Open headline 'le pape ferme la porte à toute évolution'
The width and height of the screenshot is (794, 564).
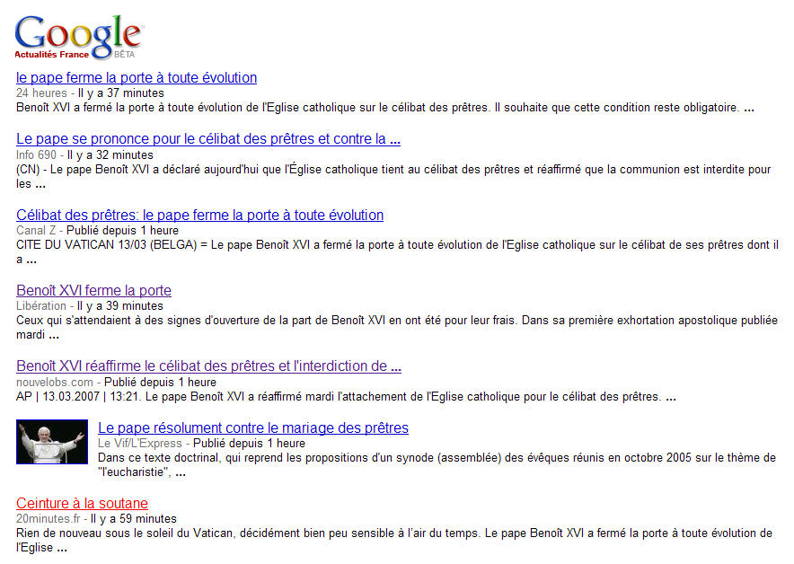click(x=137, y=78)
